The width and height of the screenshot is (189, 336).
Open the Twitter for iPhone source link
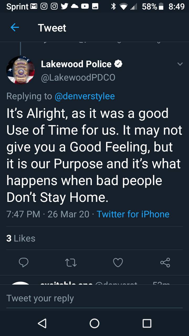(133, 214)
